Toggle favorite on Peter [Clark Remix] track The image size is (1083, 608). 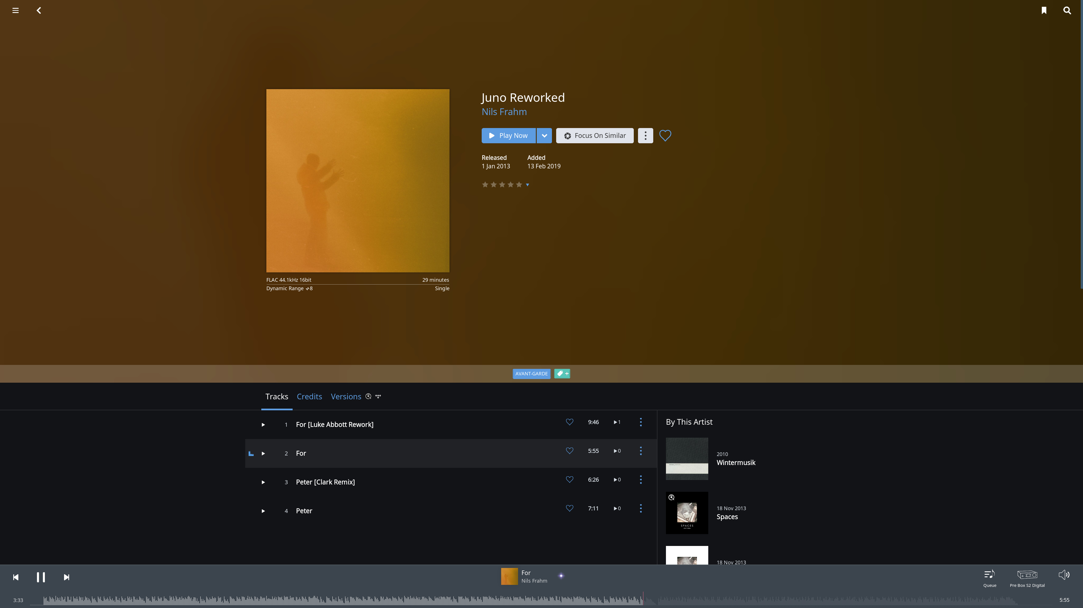pos(569,479)
